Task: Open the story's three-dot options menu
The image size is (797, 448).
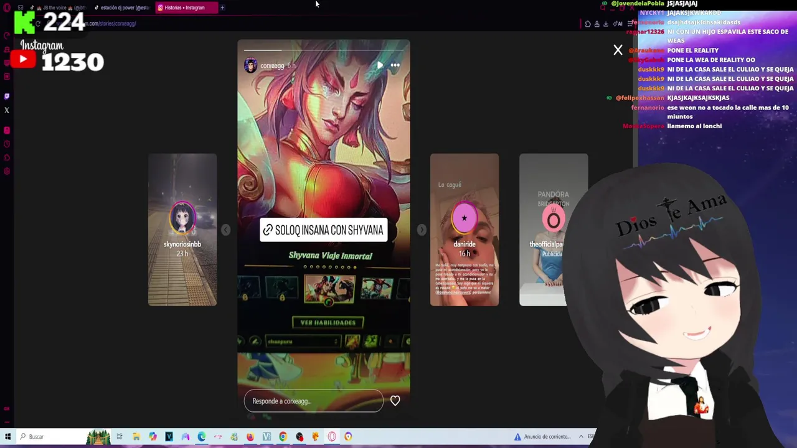Action: click(x=395, y=65)
